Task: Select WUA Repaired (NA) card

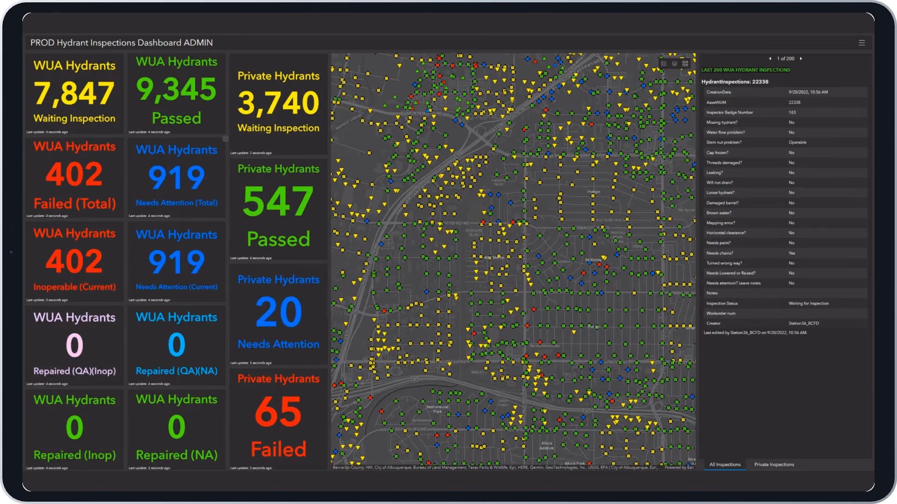Action: (177, 429)
